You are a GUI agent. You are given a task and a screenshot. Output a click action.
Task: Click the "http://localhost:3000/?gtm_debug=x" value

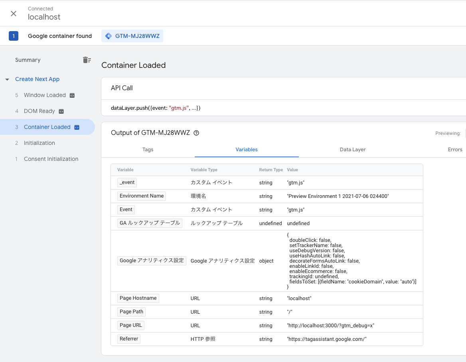click(x=330, y=325)
